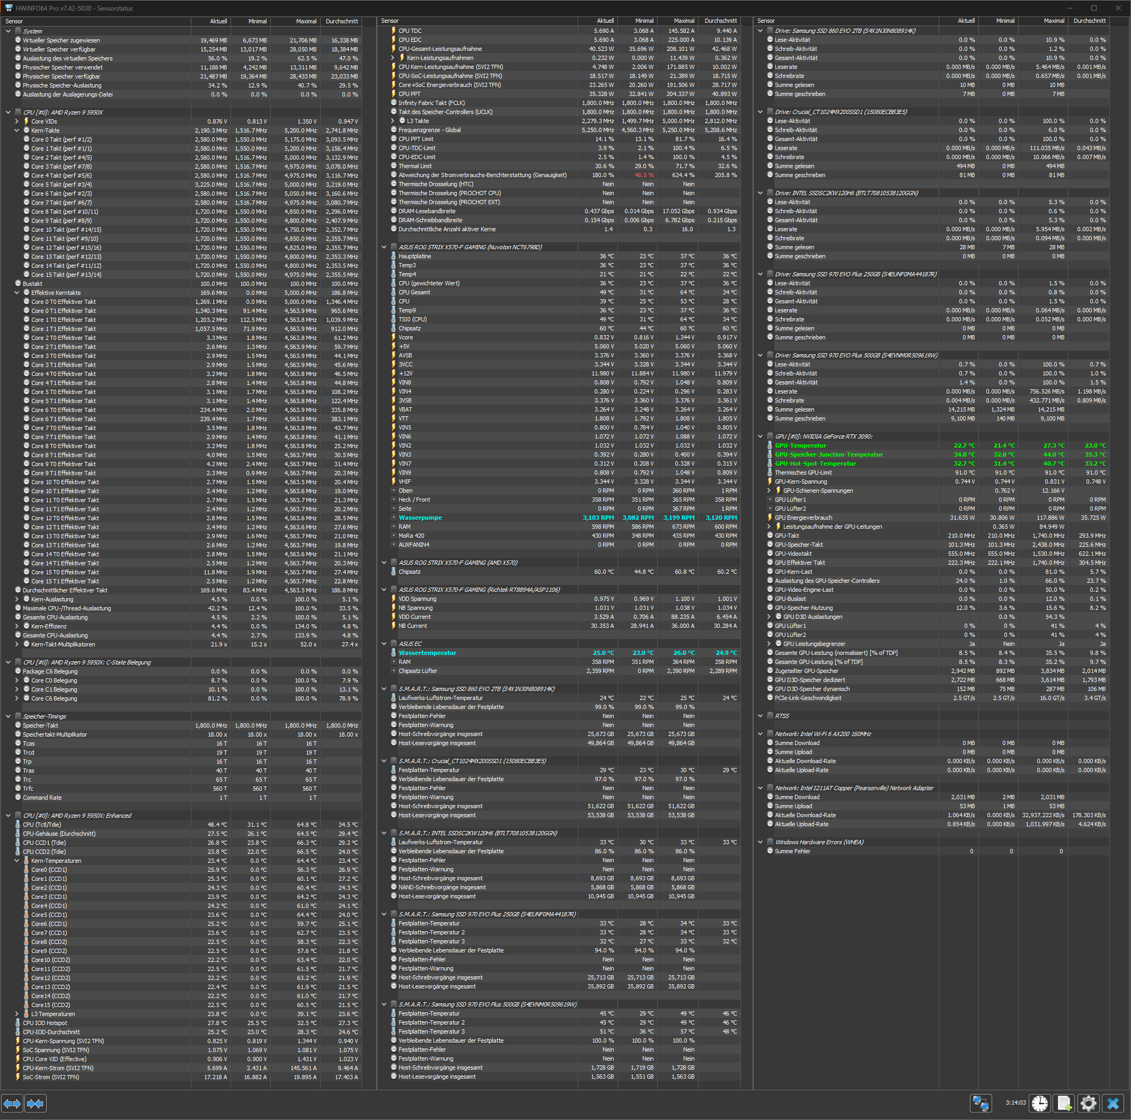Expand the Core VIDs group
This screenshot has height=1120, width=1131.
pos(17,122)
